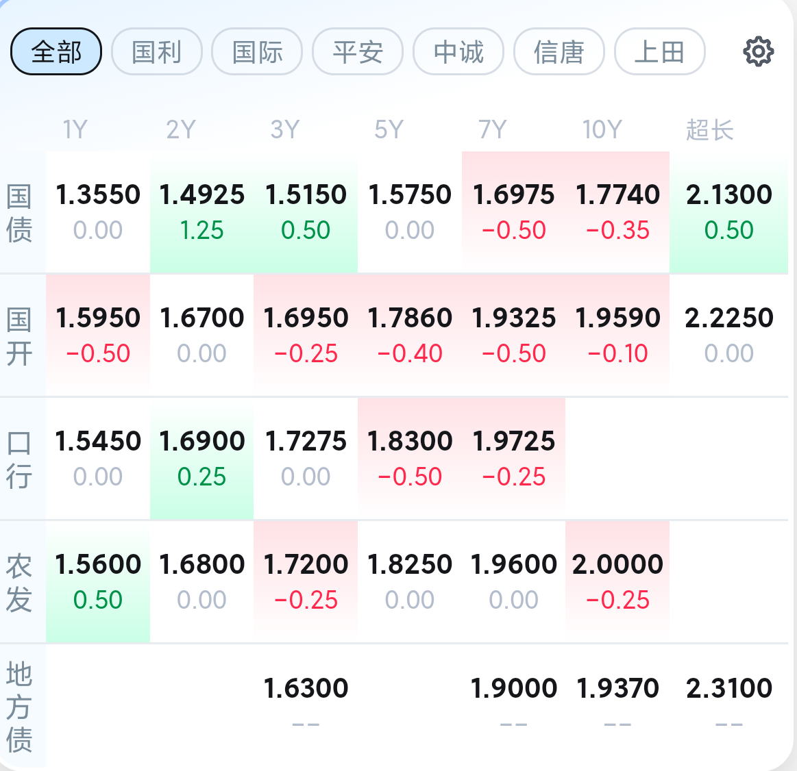797x771 pixels.
Task: Open the settings gear icon
Action: pos(759,51)
